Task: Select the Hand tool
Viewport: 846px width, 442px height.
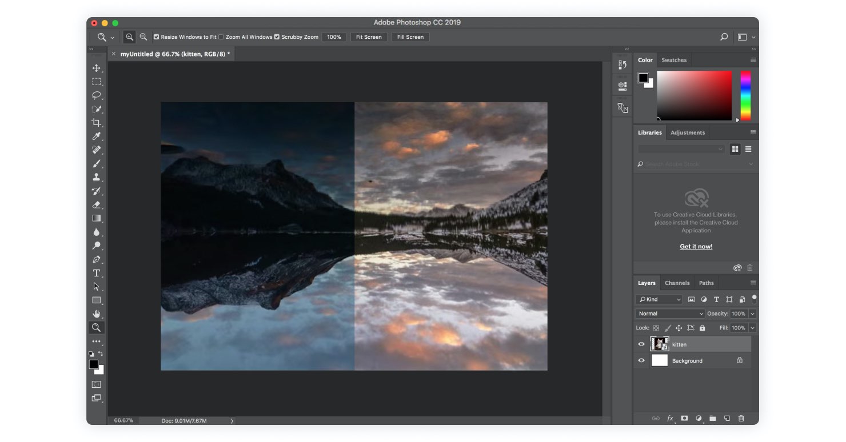Action: coord(96,314)
